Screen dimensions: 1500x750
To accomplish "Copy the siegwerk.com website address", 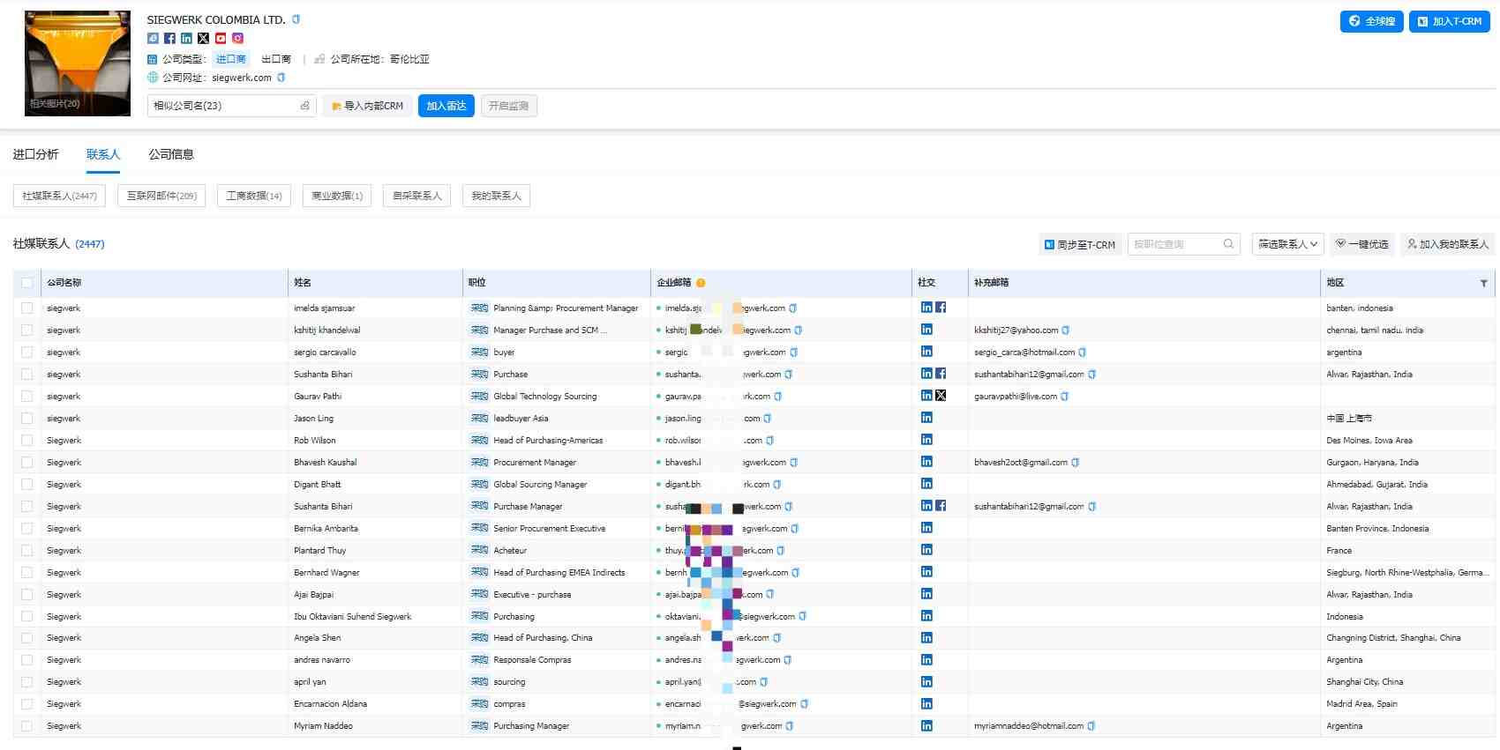I will coord(281,78).
